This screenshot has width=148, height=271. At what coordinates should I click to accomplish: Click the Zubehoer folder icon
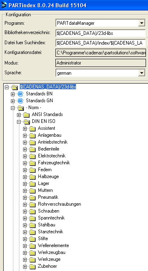click(32, 267)
